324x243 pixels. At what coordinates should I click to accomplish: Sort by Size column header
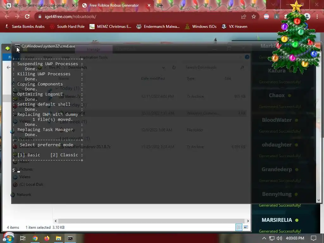click(x=228, y=78)
